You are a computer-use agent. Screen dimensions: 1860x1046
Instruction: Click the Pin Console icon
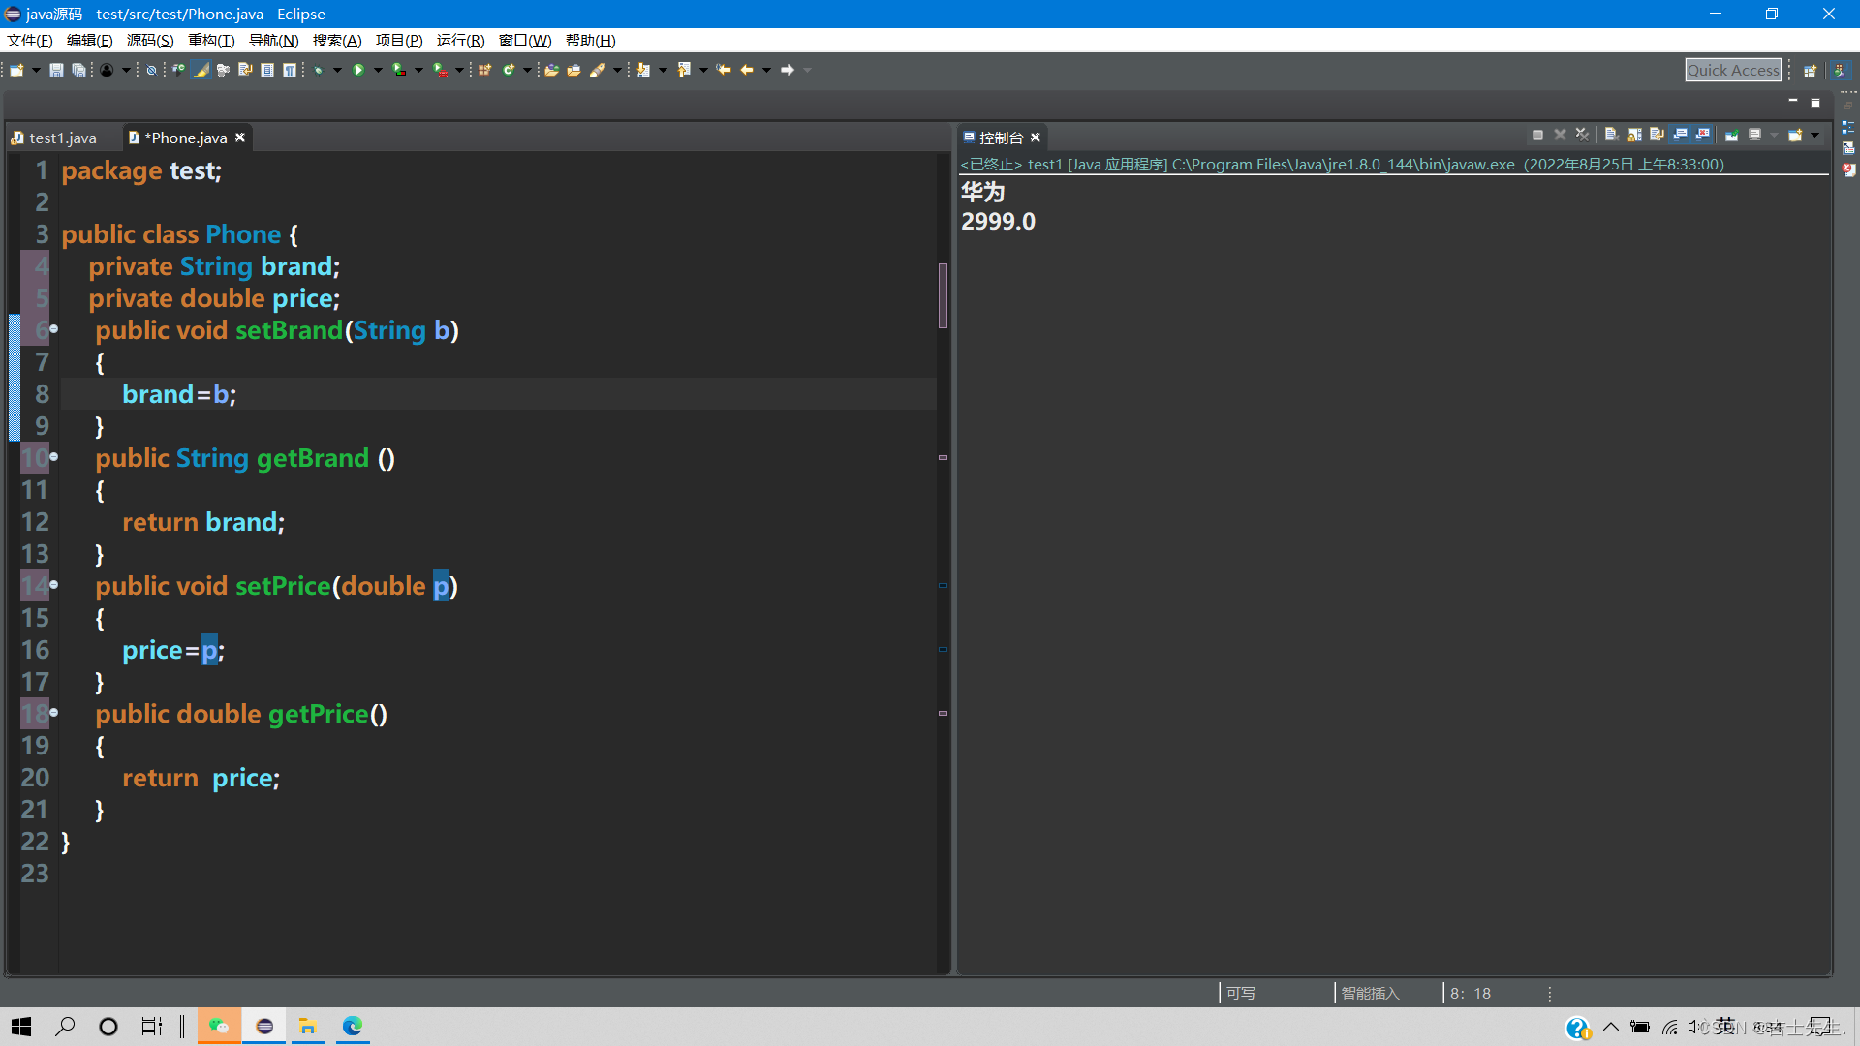coord(1732,136)
